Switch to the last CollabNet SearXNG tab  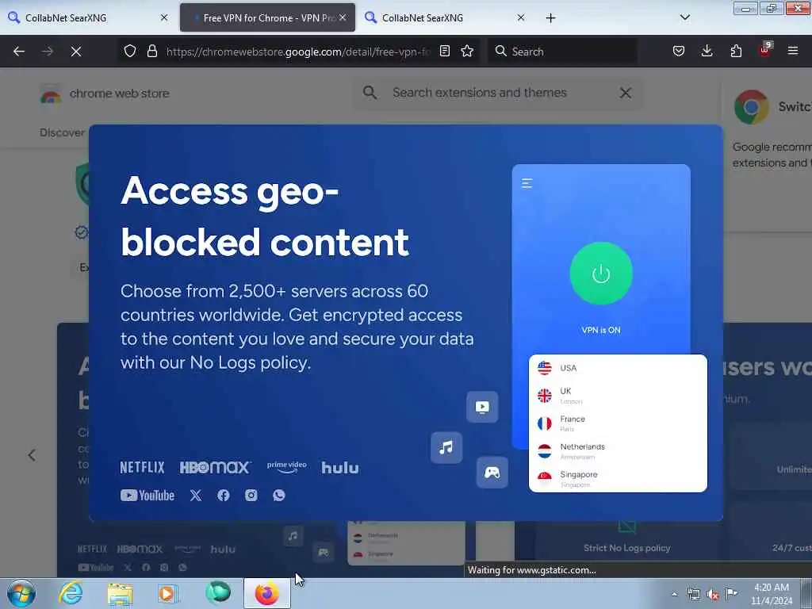(x=446, y=17)
